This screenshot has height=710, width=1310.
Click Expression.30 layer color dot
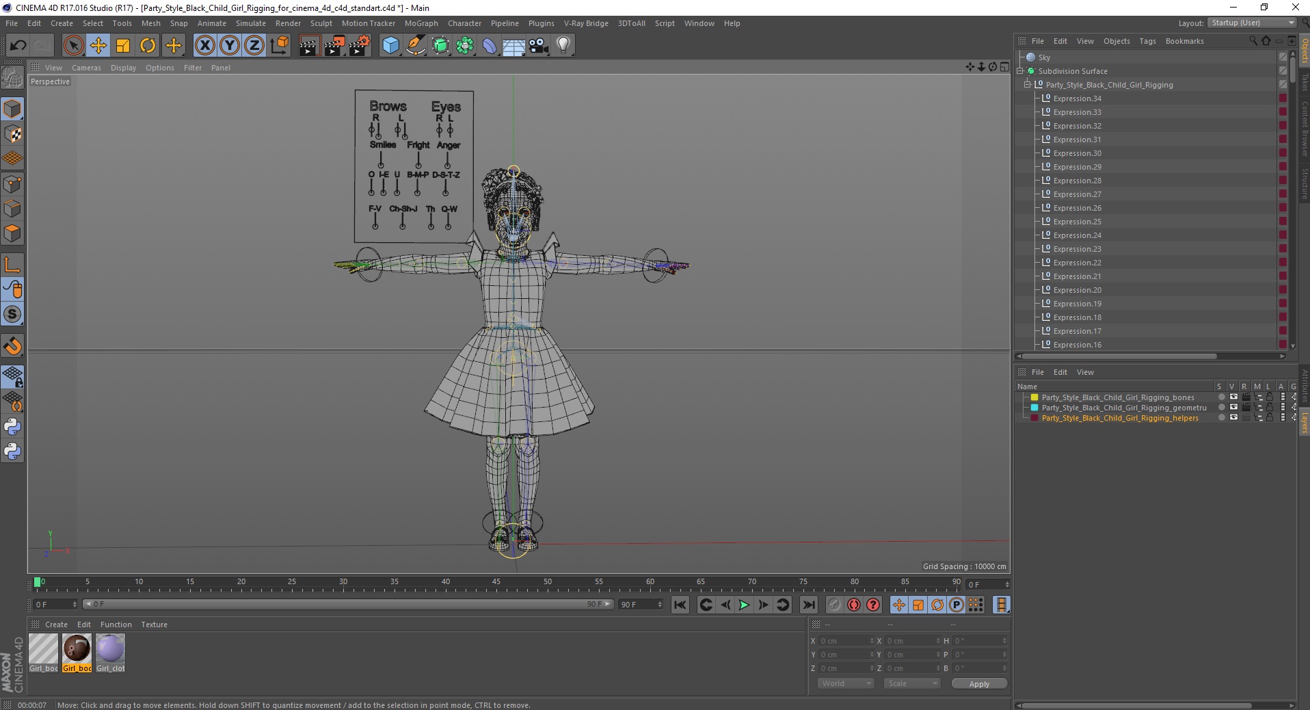(x=1283, y=153)
